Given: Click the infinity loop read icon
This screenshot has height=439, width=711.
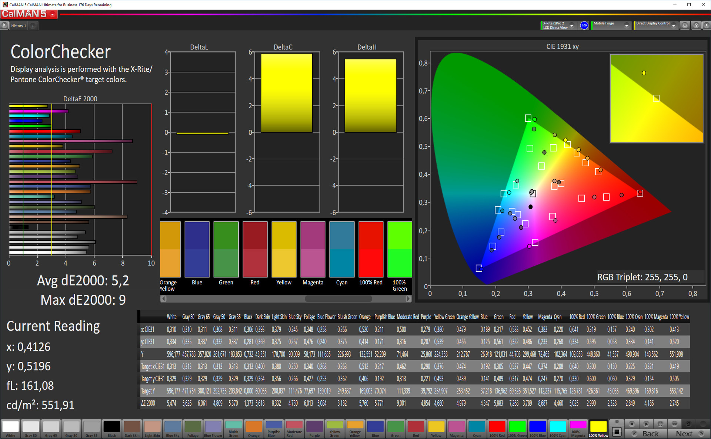Looking at the screenshot, I should point(674,424).
